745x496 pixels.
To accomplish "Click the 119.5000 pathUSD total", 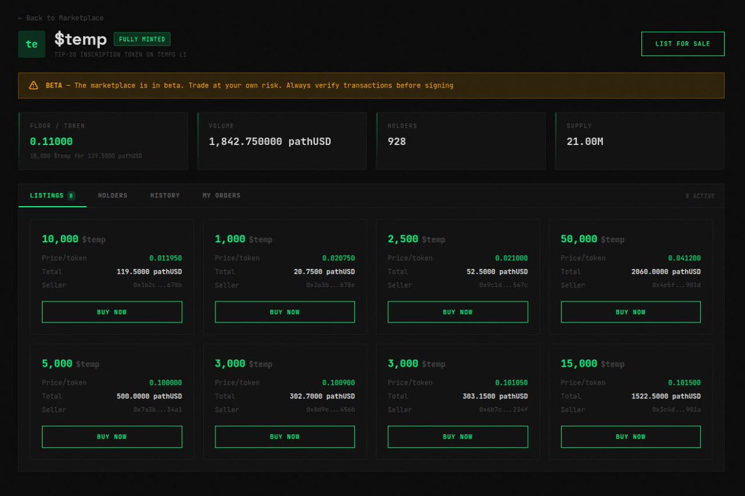I will coord(149,272).
